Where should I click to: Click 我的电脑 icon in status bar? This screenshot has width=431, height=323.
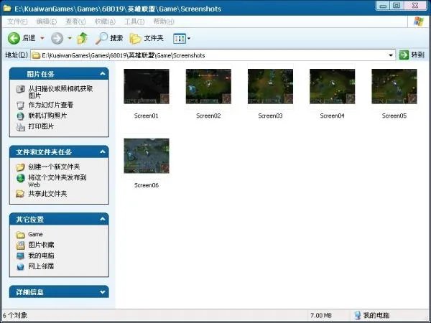pos(357,315)
